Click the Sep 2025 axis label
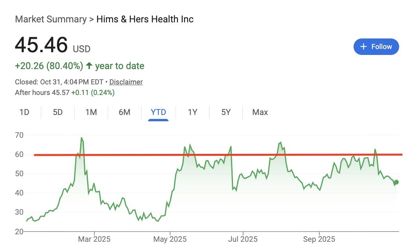The height and width of the screenshot is (250, 418). coord(319,239)
